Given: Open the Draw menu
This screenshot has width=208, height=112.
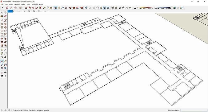Looking at the screenshot, I should coord(23,4).
